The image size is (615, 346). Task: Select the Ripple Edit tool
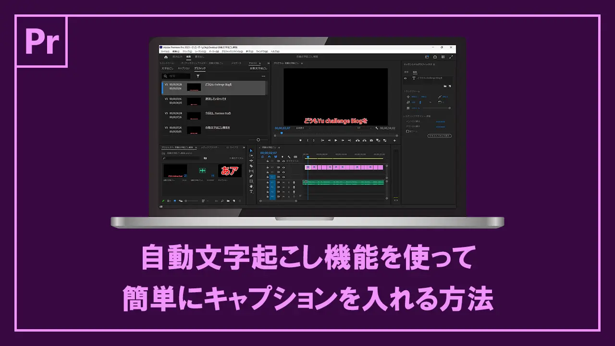pyautogui.click(x=251, y=161)
